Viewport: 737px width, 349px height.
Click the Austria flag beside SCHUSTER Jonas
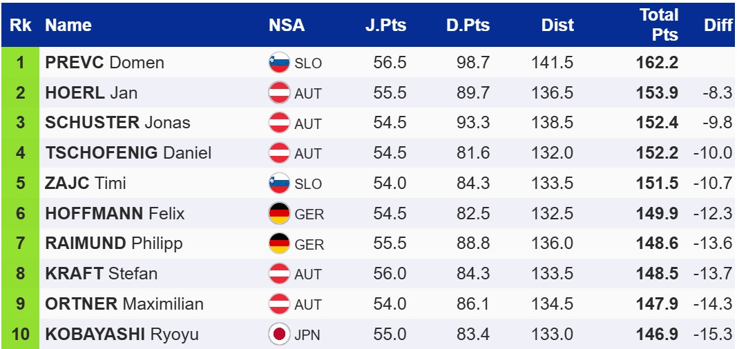tap(279, 123)
